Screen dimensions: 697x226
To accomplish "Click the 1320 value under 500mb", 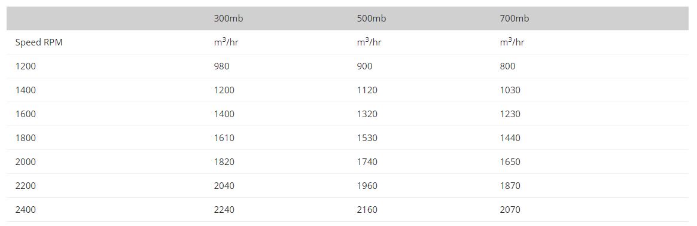I will click(367, 114).
